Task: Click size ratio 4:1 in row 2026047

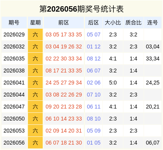Action: point(113,107)
